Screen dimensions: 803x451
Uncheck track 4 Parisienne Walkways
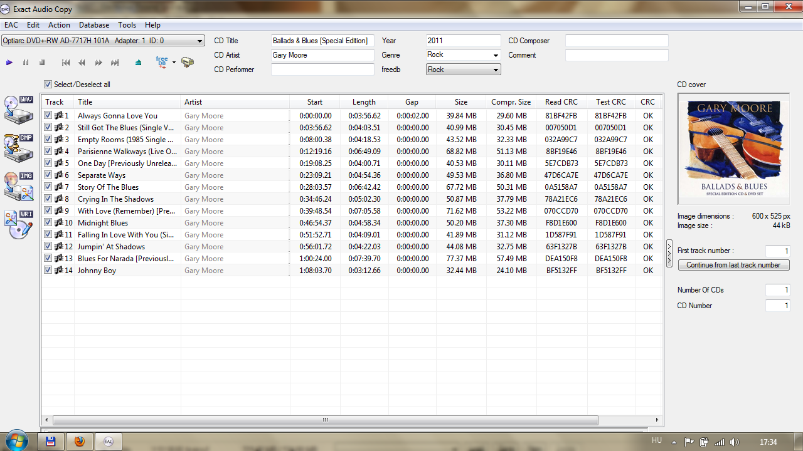48,152
